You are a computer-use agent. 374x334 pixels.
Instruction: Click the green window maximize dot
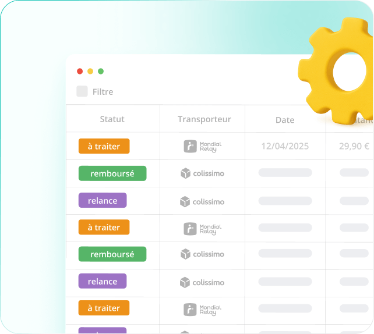(x=101, y=71)
